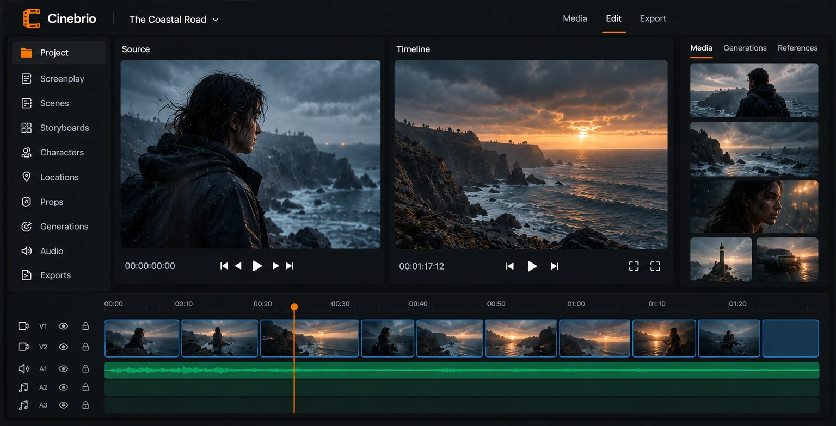Open the Generations icon in sidebar
Viewport: 836px width, 426px height.
[26, 227]
